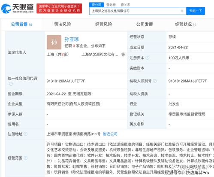Click the 2021-04-22 至 无固定期限 value
Image resolution: width=214 pixels, height=177 pixels.
[x=69, y=94]
